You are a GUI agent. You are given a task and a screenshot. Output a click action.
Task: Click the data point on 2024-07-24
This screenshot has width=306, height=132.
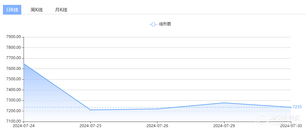click(x=24, y=64)
